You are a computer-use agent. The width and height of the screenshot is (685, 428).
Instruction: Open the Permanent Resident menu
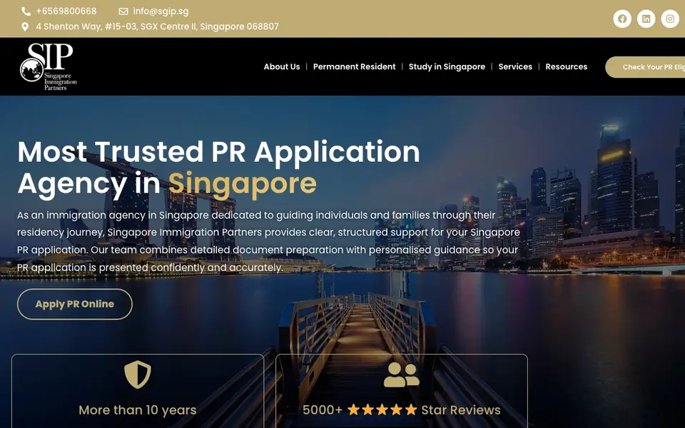click(355, 67)
